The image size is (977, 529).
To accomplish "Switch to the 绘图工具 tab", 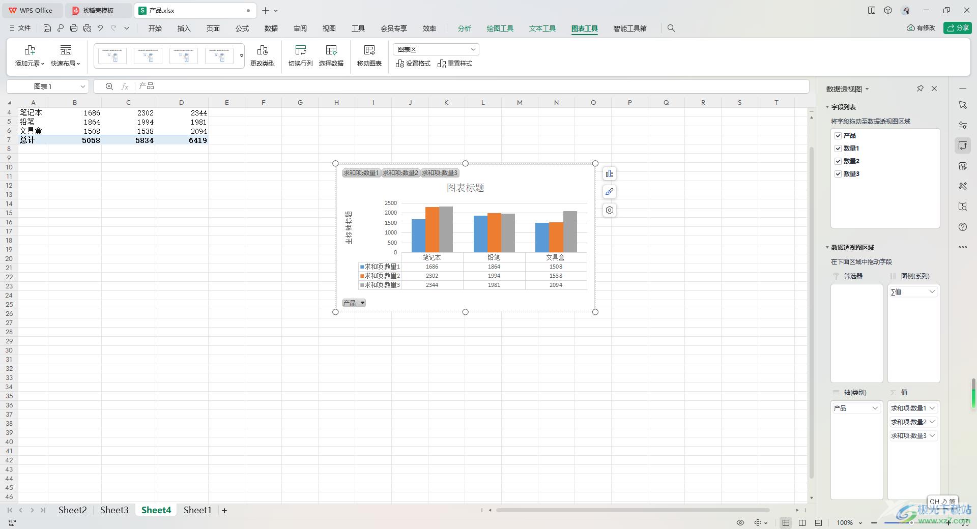I will click(500, 28).
